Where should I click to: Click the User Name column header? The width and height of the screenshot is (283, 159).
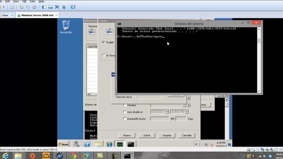[92, 46]
